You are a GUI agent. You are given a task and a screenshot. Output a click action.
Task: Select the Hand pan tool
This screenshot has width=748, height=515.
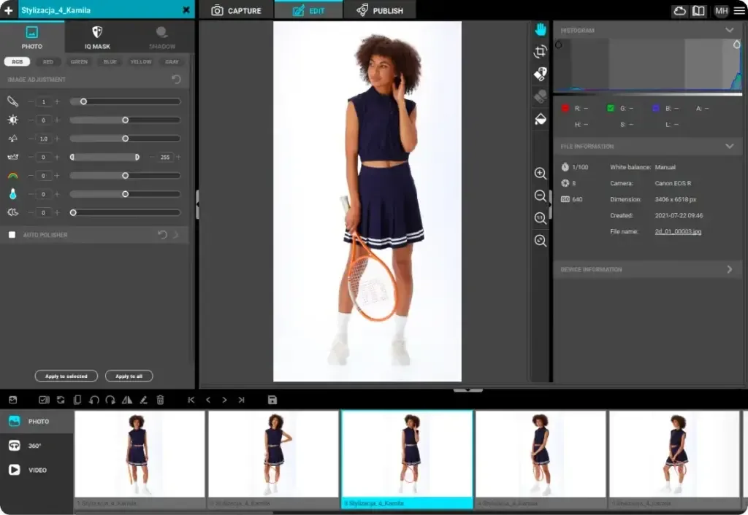pyautogui.click(x=541, y=30)
